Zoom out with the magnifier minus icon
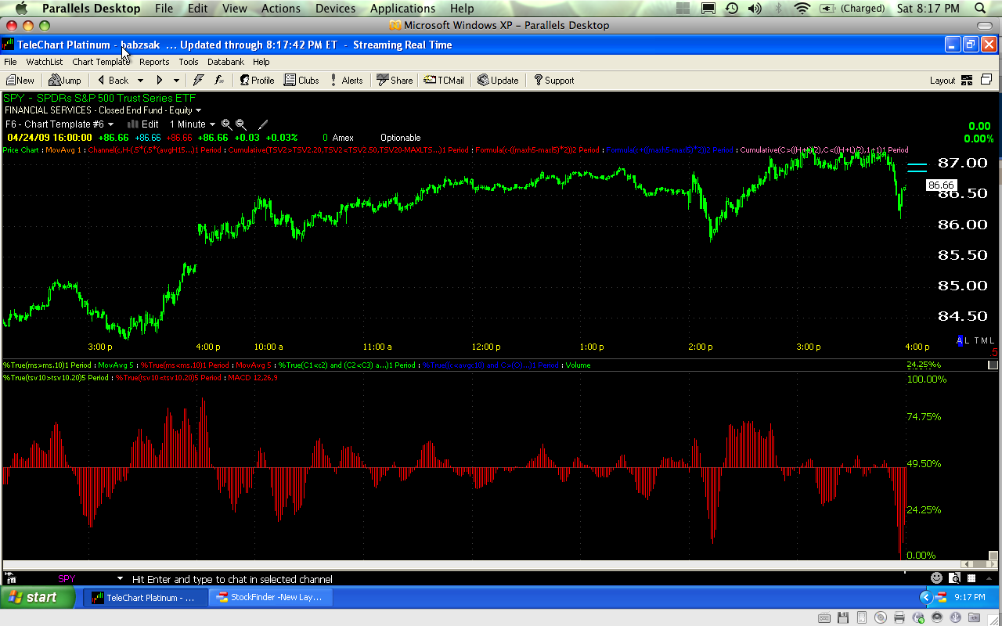Viewport: 1002px width, 626px height. click(x=241, y=124)
